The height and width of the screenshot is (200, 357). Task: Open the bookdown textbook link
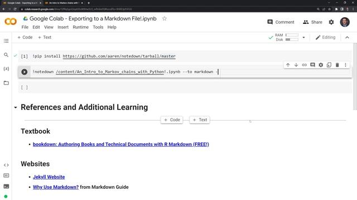pos(121,144)
